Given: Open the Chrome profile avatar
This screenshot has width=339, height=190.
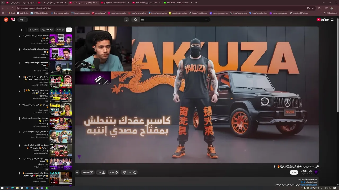Looking at the screenshot, I should tap(331, 8).
